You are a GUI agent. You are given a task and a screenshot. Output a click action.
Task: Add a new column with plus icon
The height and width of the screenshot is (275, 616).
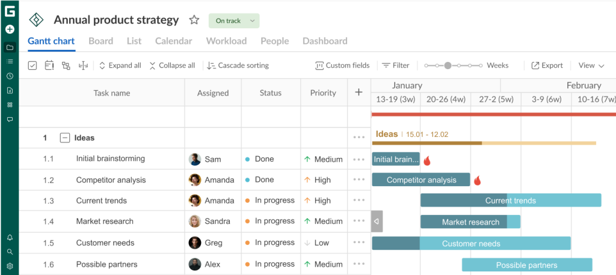tap(359, 92)
